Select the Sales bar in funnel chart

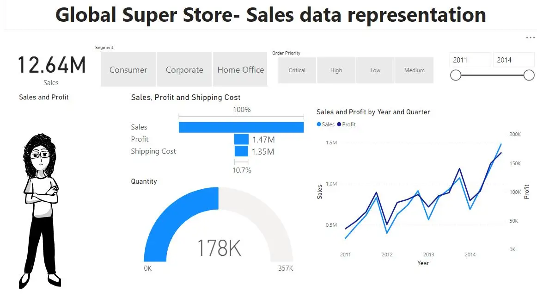[241, 127]
